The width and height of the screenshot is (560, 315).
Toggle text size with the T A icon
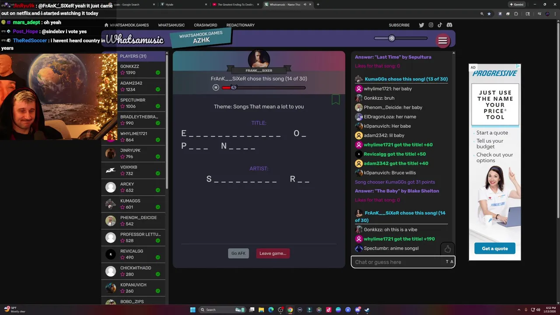[x=449, y=262]
